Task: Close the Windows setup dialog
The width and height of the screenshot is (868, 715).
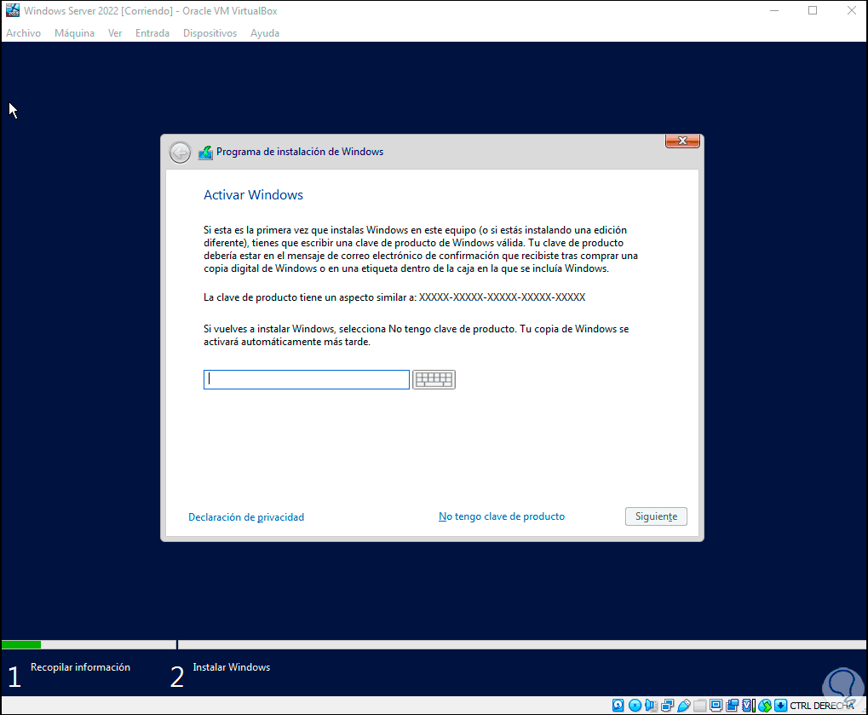Action: pos(682,141)
